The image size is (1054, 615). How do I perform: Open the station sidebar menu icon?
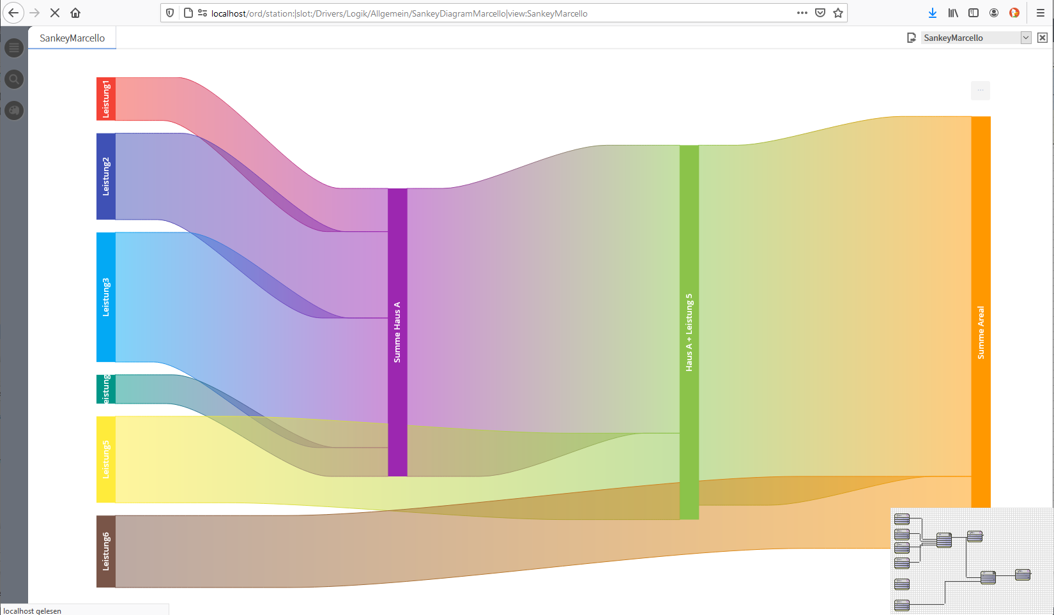[x=14, y=48]
